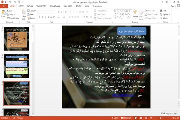
Task: Toggle the Notes pane in status bar
Action: [115, 118]
